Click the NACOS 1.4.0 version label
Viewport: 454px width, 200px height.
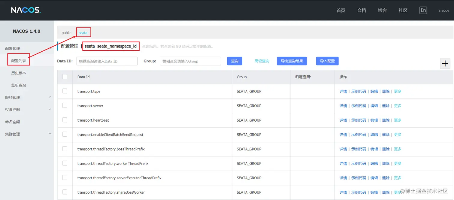26,31
